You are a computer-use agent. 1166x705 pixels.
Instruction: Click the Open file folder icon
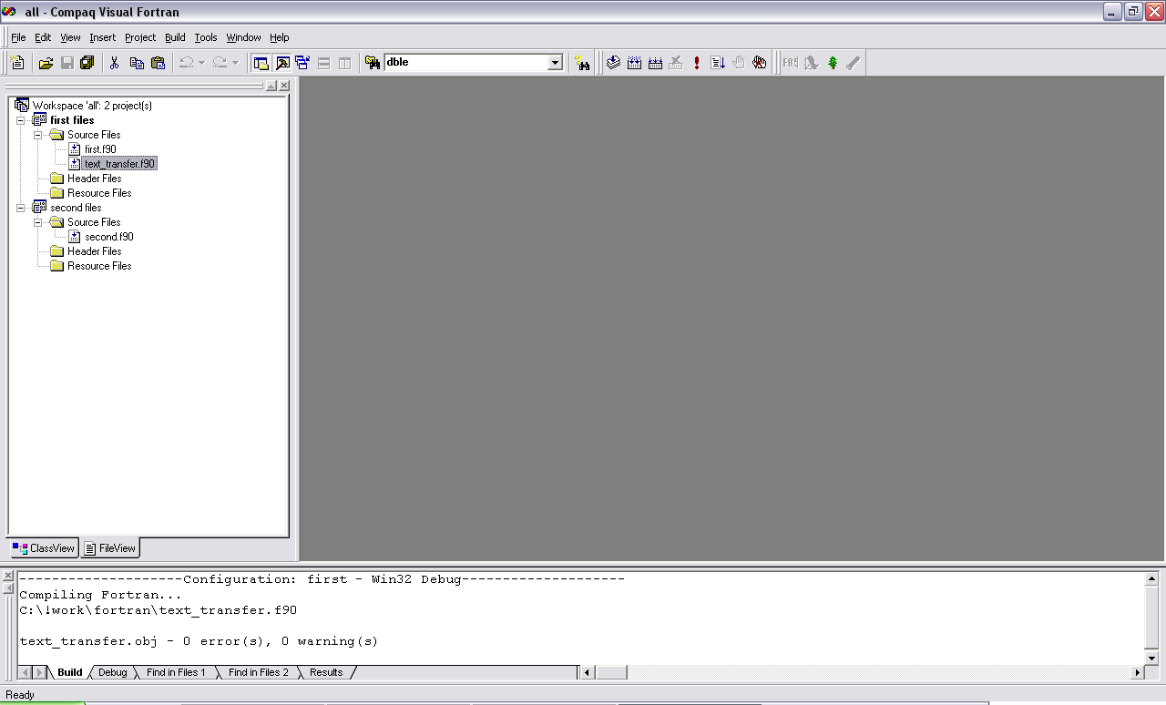pyautogui.click(x=46, y=63)
